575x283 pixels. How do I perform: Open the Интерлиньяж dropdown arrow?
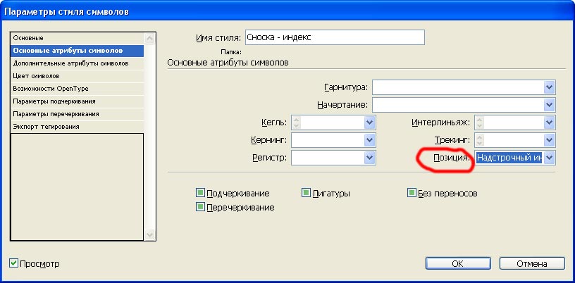click(x=549, y=122)
